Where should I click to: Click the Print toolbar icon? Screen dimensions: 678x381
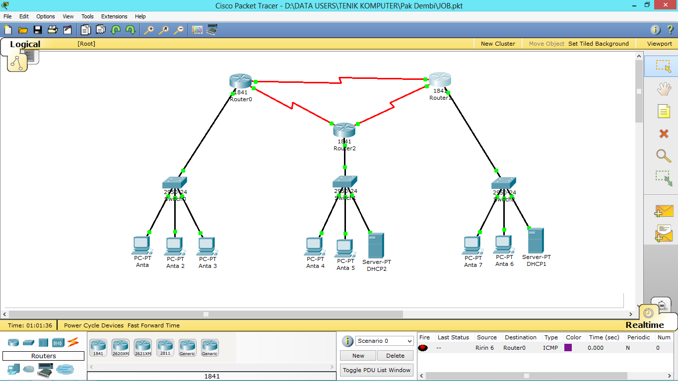(52, 30)
